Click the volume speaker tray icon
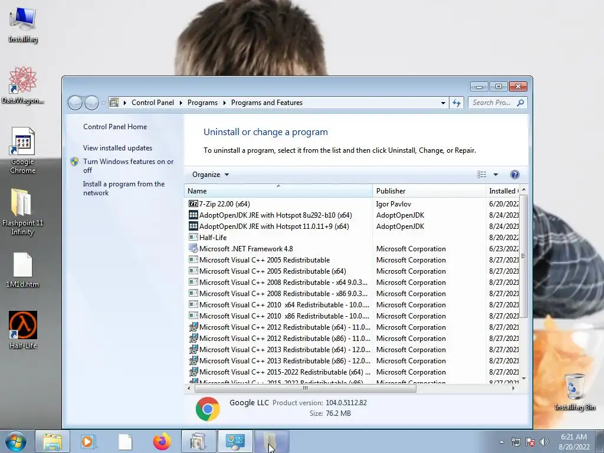The height and width of the screenshot is (453, 604). [544, 442]
